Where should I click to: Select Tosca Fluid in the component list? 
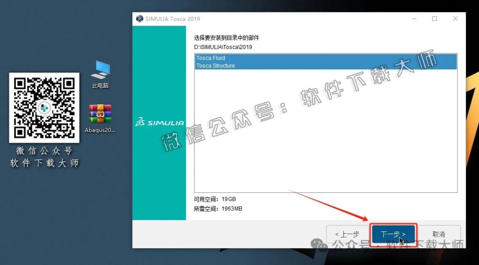tap(326, 58)
